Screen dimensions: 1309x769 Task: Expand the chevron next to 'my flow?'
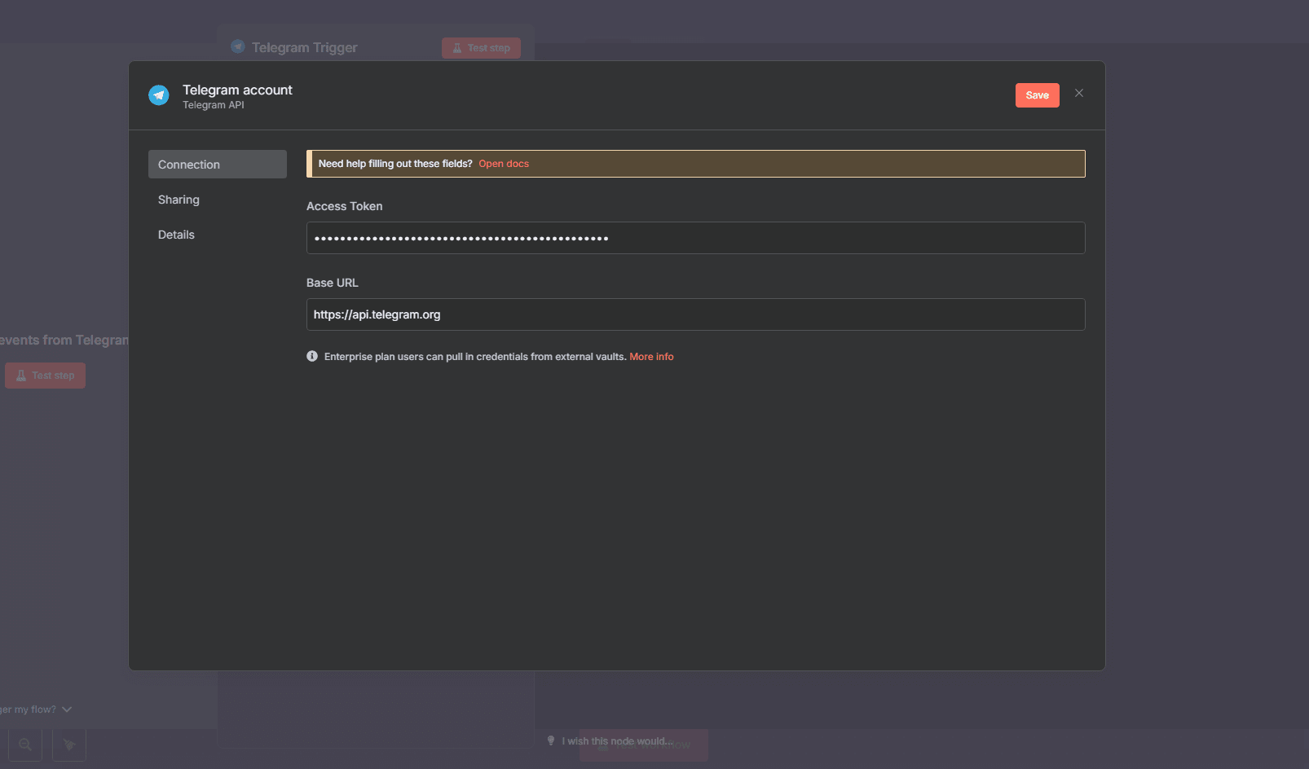tap(67, 710)
